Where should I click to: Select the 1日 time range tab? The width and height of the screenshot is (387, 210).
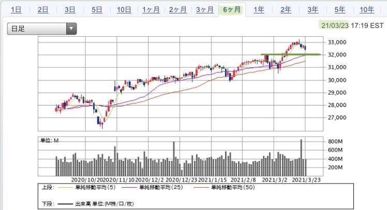coord(16,10)
